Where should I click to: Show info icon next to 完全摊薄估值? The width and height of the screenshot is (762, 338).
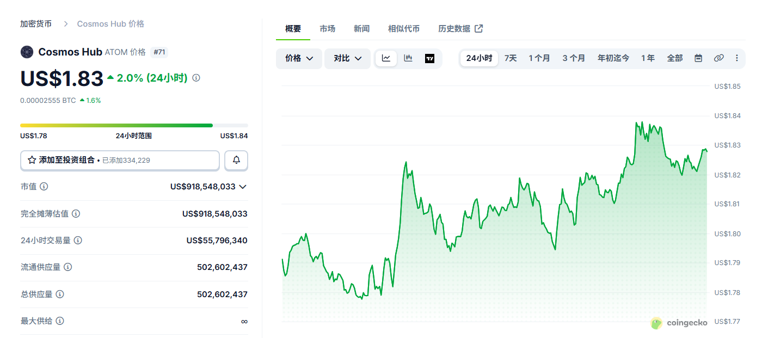pos(76,214)
